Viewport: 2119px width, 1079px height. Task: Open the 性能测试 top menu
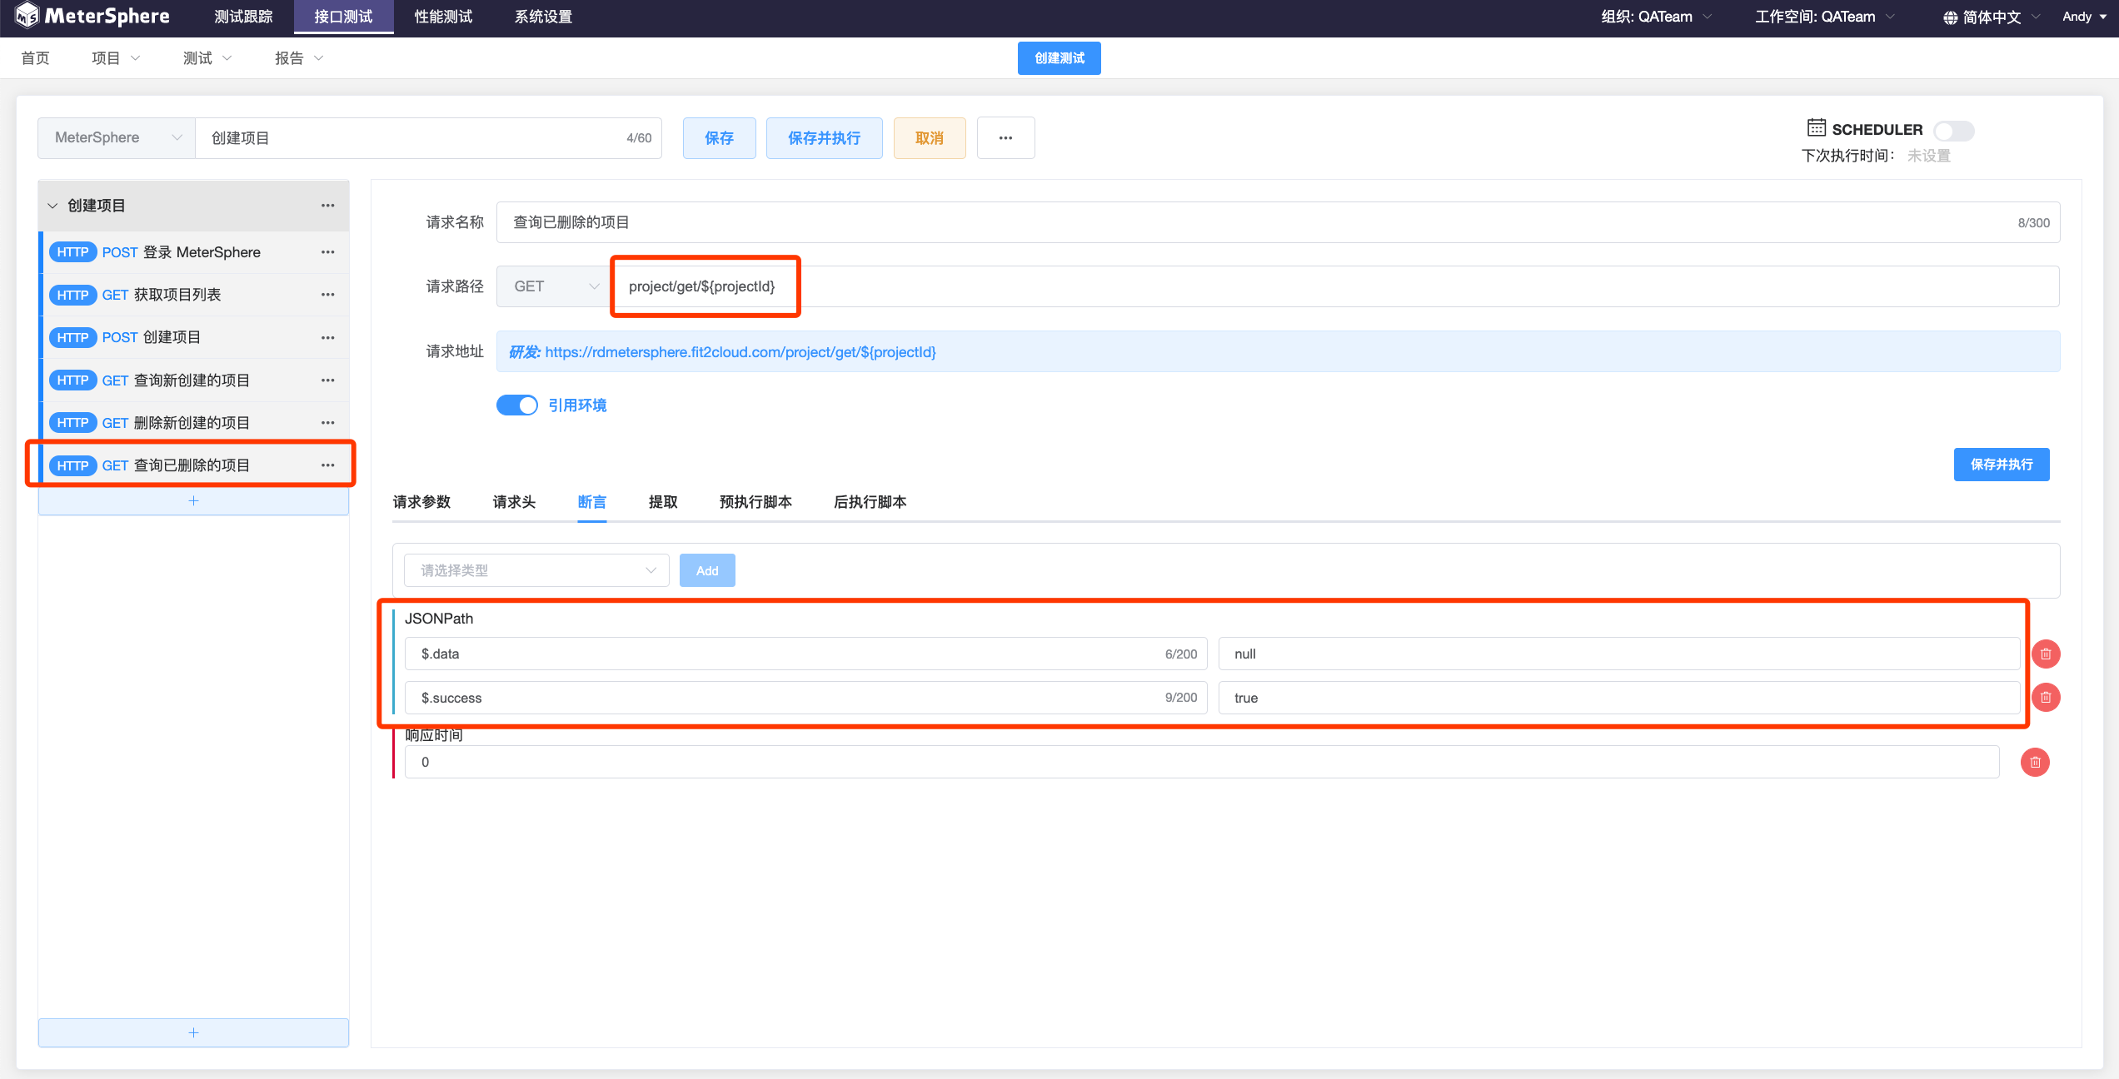(x=443, y=17)
